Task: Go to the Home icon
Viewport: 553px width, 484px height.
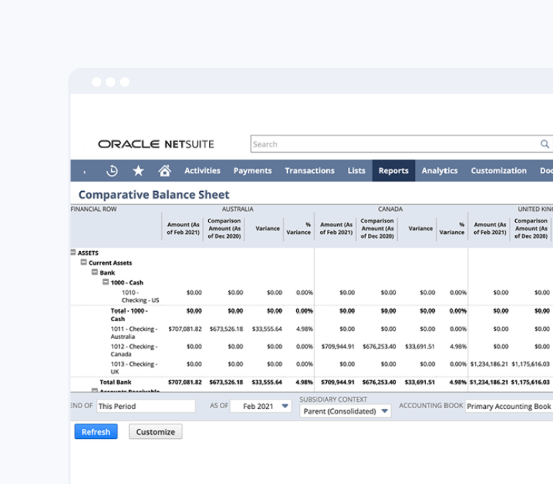Action: tap(165, 171)
